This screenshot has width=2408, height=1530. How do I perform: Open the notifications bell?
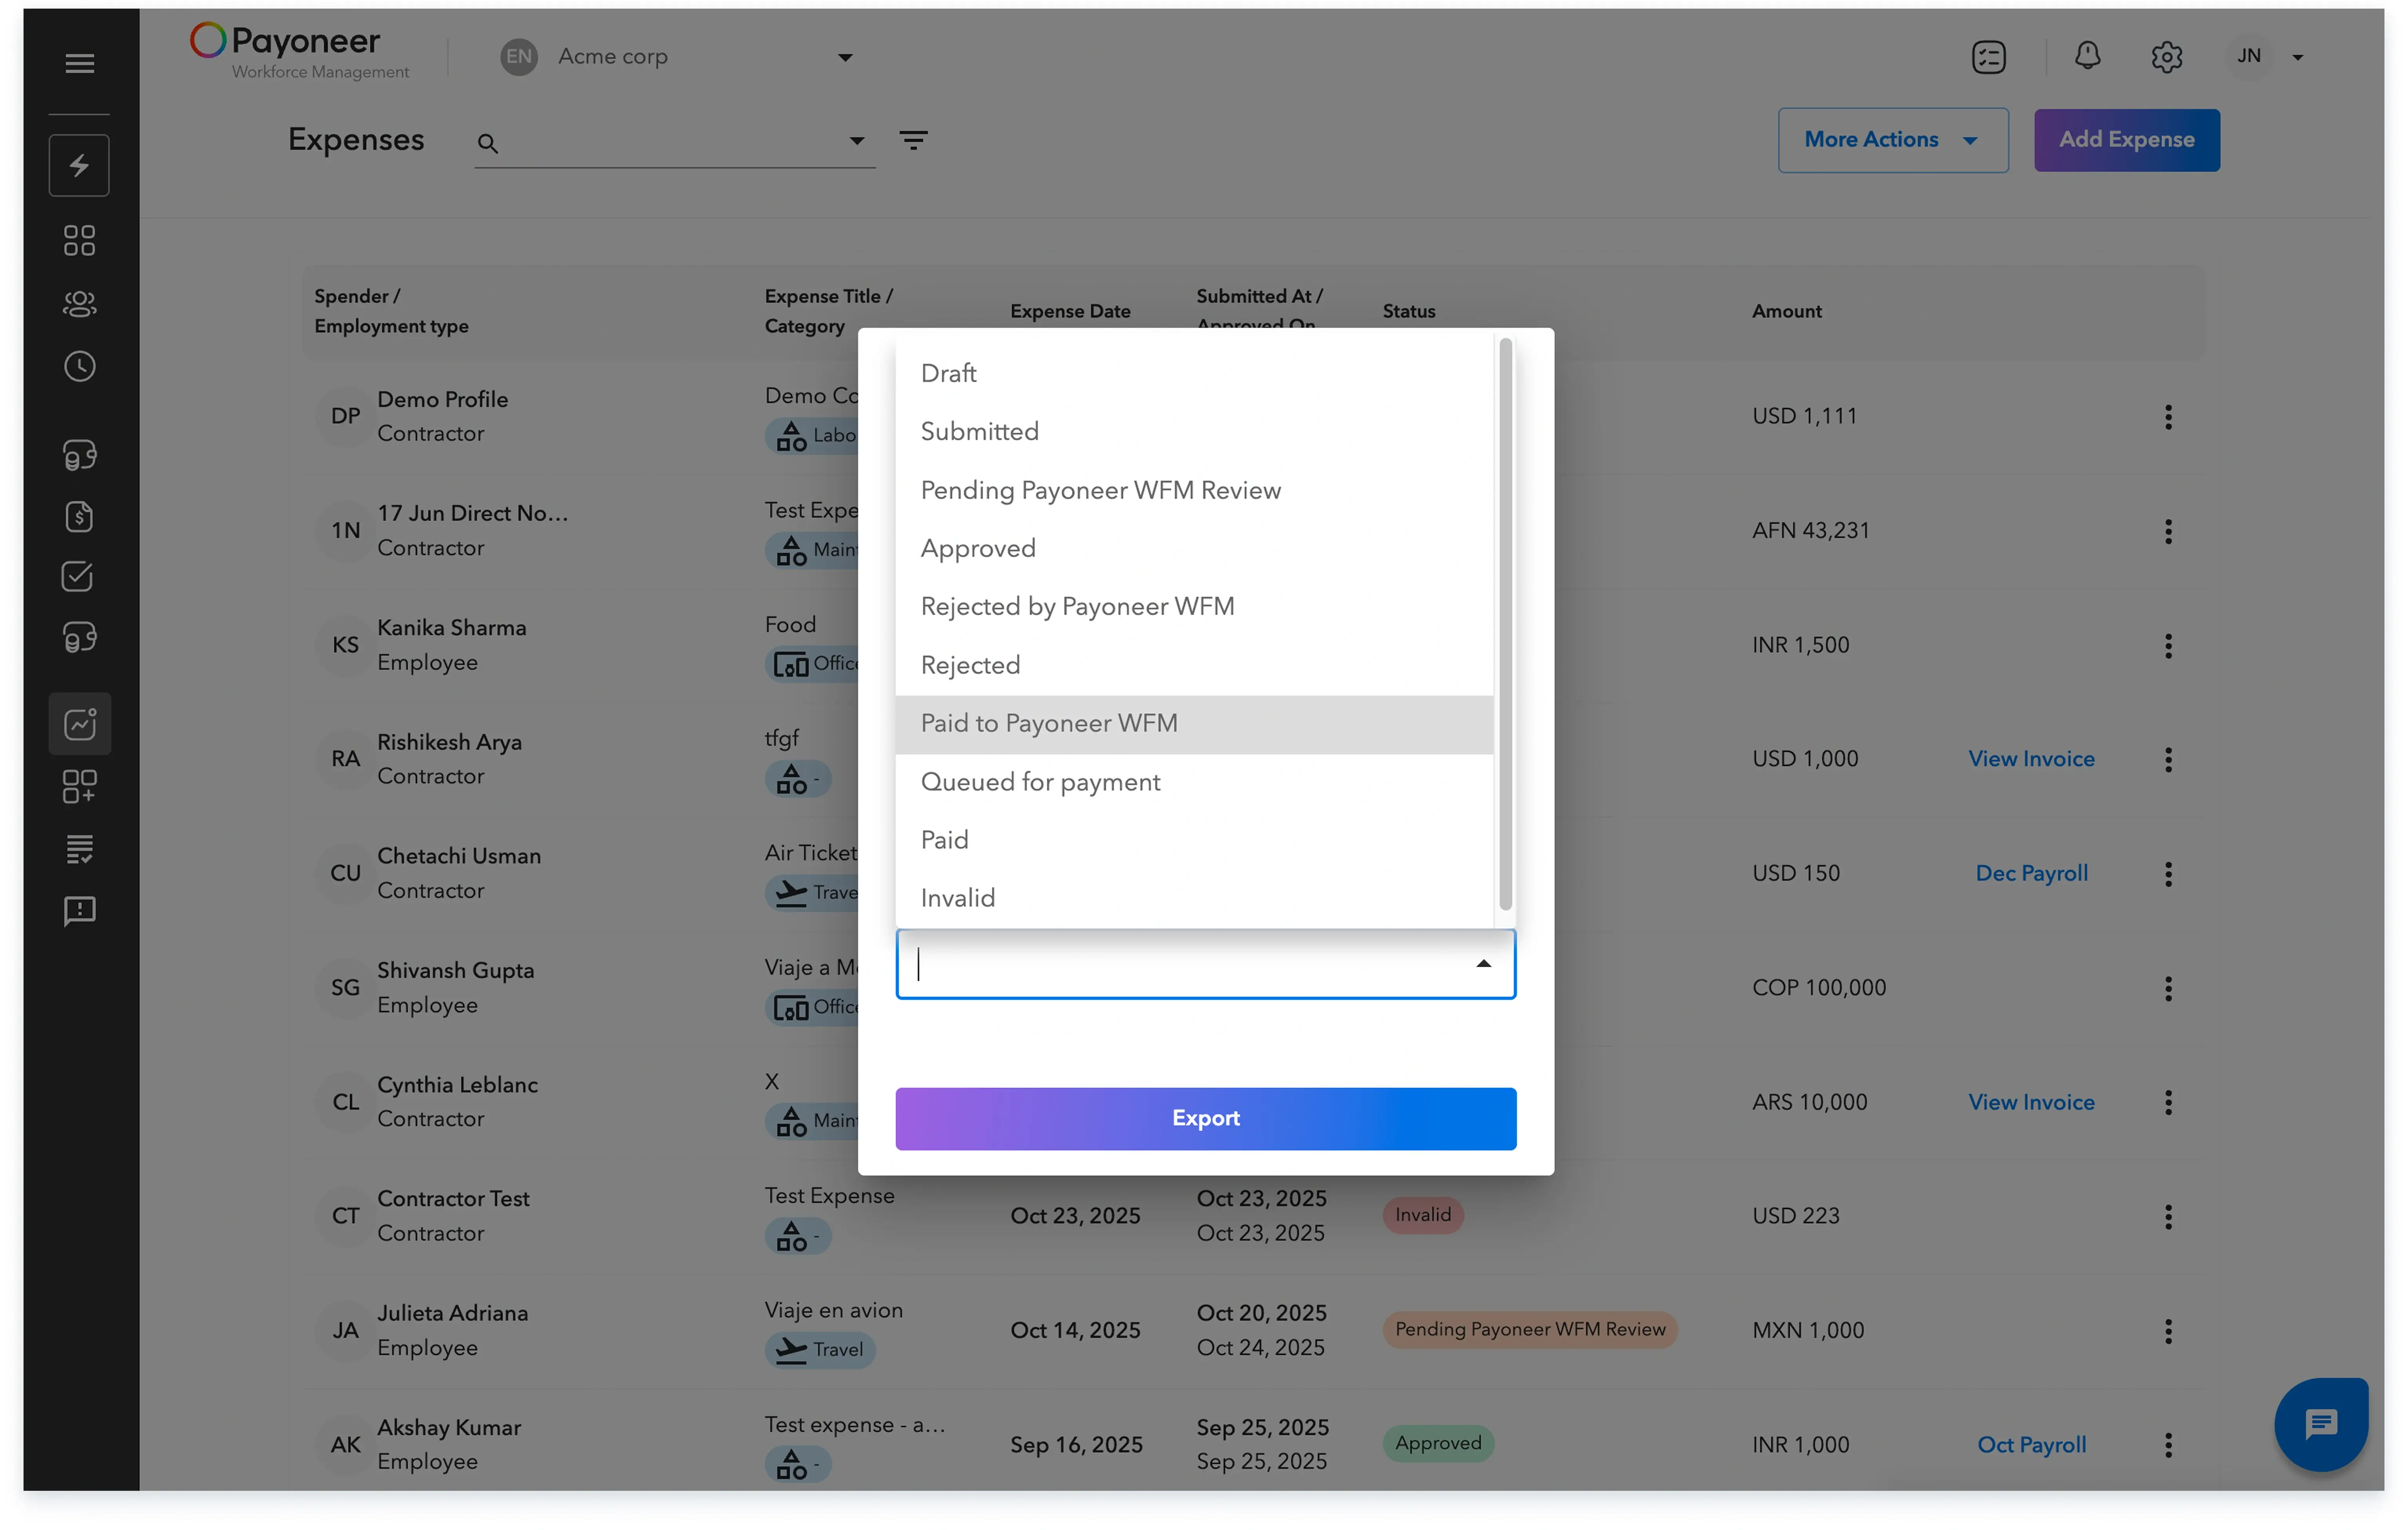[2087, 57]
